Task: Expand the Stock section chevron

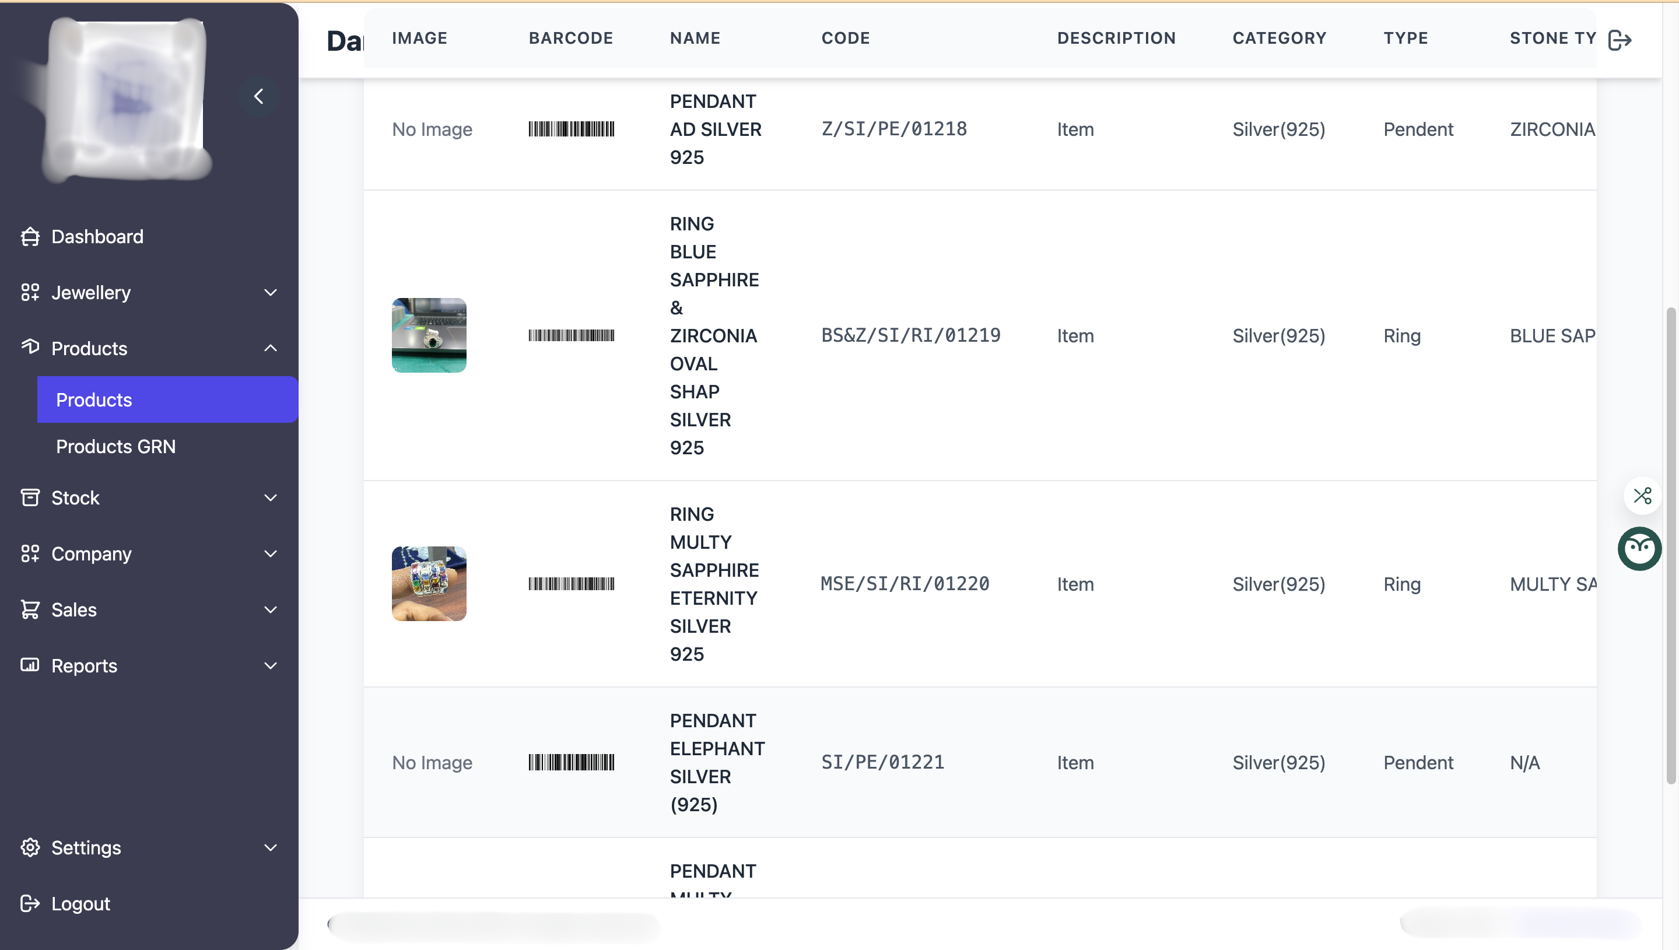Action: pyautogui.click(x=271, y=497)
